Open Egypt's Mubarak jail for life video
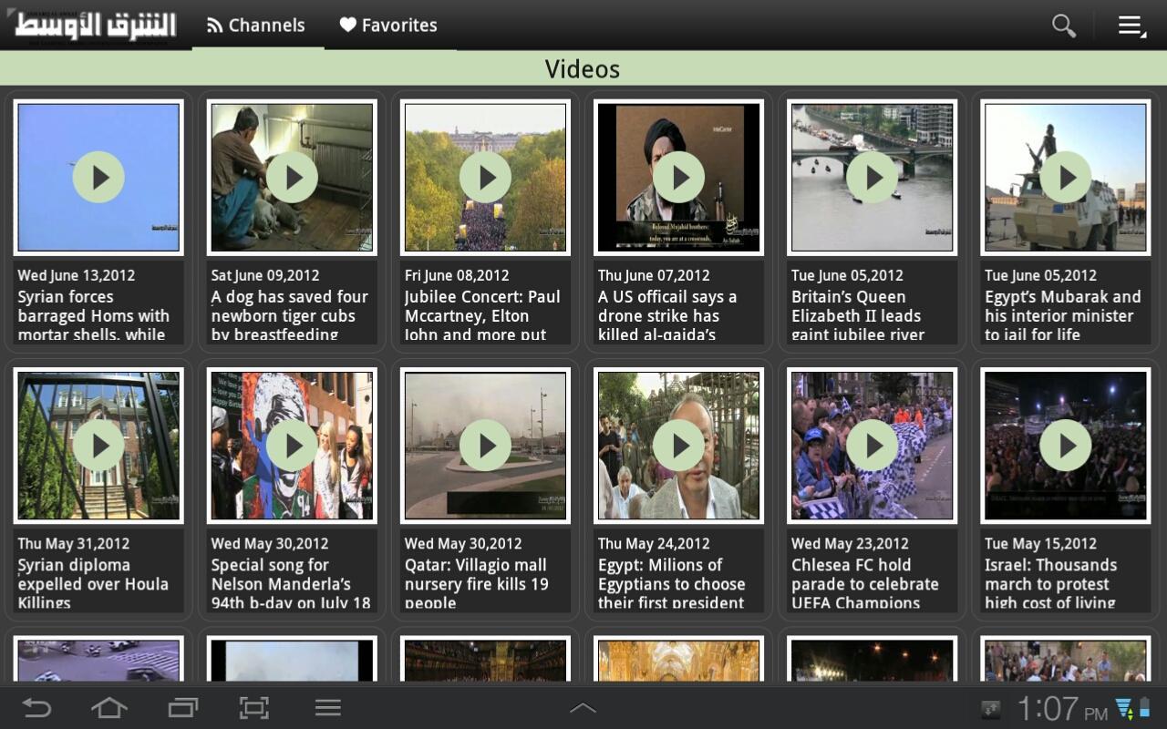Image resolution: width=1167 pixels, height=729 pixels. pyautogui.click(x=1065, y=177)
